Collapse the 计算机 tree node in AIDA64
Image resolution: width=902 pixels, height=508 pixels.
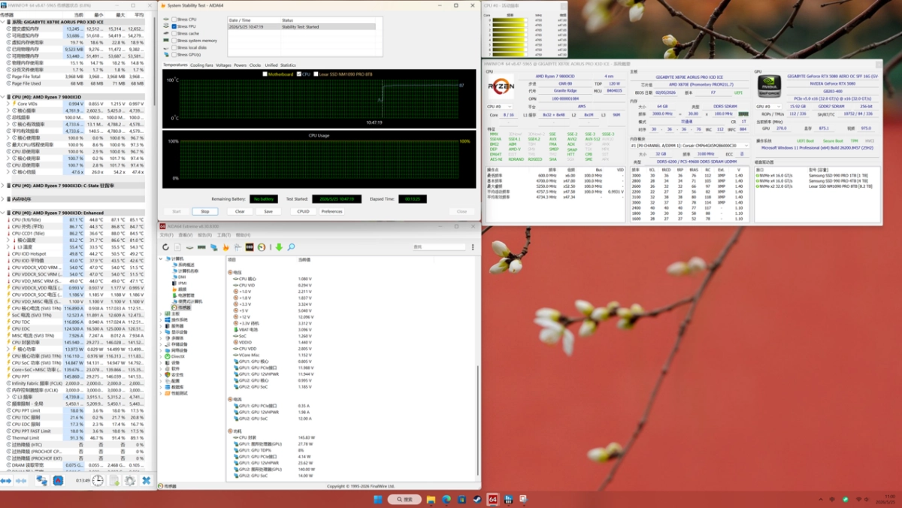click(161, 259)
